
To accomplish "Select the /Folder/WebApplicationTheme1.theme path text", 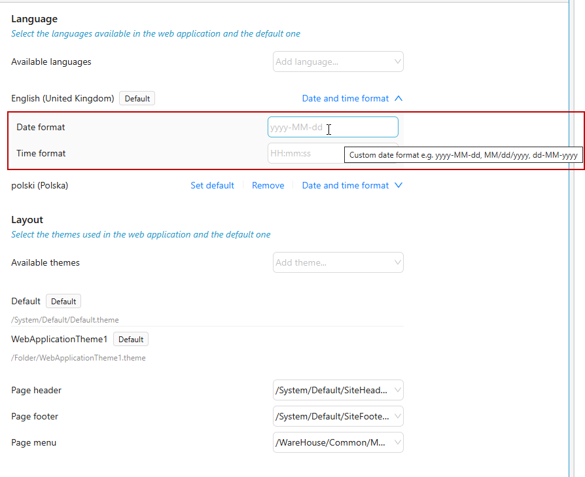I will pyautogui.click(x=79, y=358).
